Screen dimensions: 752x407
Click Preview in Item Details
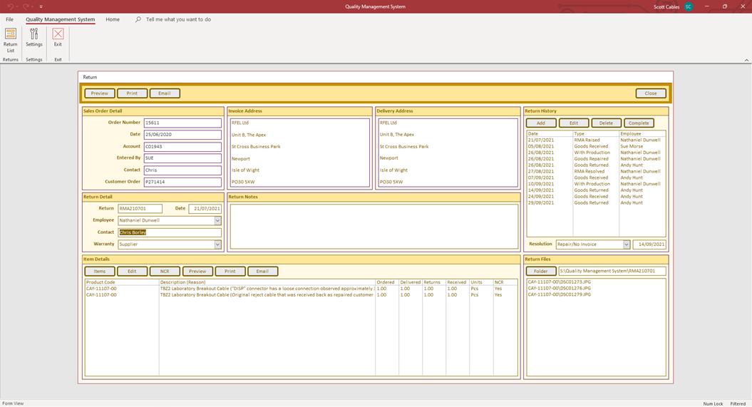point(197,272)
